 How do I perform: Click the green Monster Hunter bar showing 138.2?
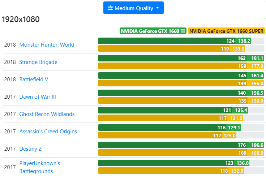(x=175, y=41)
